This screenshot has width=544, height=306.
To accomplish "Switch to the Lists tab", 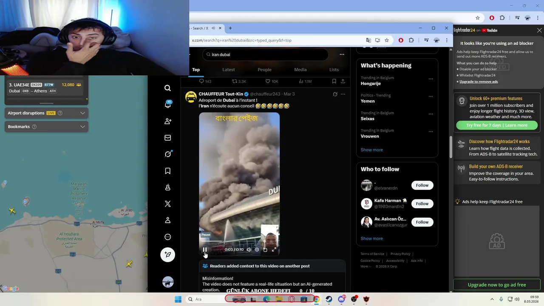I will tap(334, 70).
